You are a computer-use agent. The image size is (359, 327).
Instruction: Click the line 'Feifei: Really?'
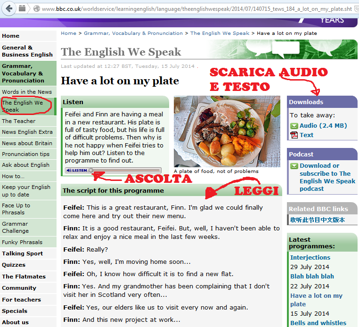tap(85, 250)
